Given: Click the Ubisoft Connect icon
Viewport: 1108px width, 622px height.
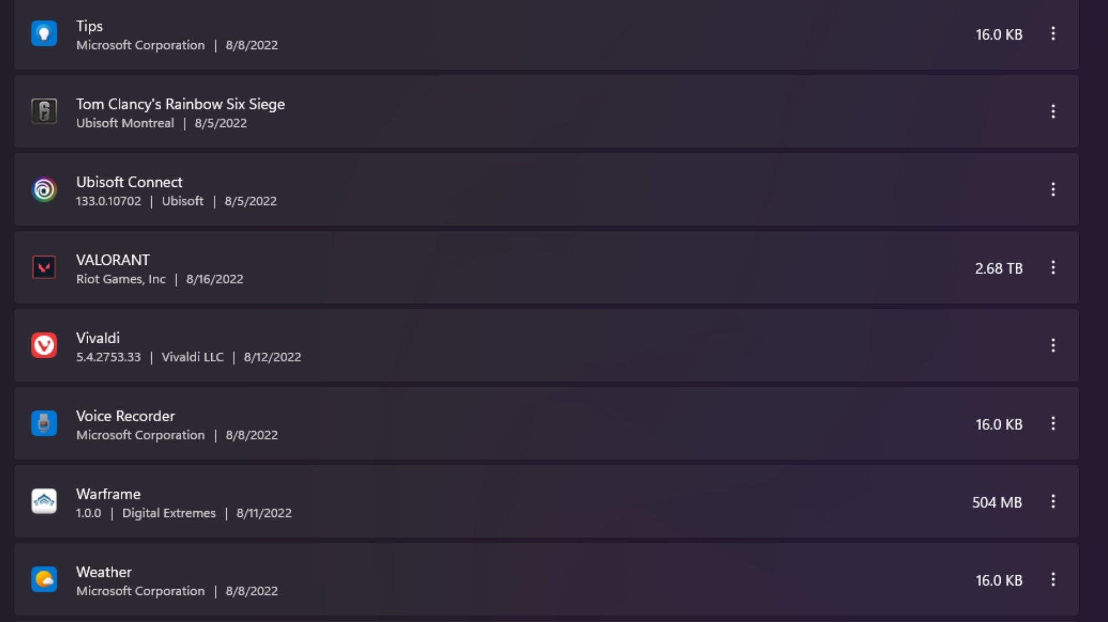Looking at the screenshot, I should pyautogui.click(x=44, y=189).
